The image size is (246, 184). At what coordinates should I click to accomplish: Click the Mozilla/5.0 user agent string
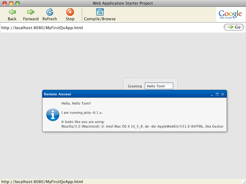click(x=142, y=126)
